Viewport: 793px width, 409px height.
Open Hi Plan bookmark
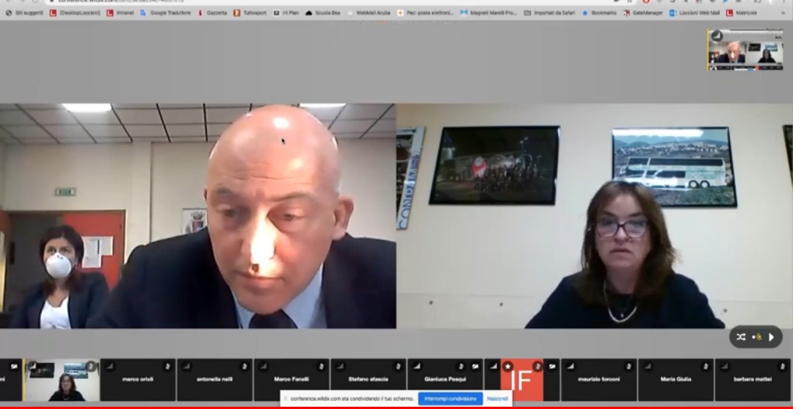coord(286,12)
